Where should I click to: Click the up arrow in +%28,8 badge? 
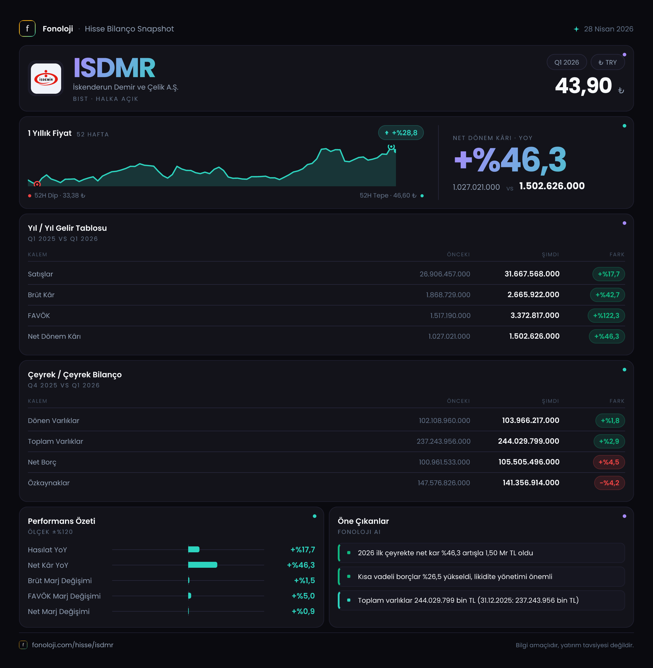[386, 133]
